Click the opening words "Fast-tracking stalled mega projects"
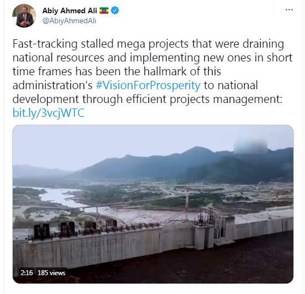The image size is (305, 294). click(x=101, y=44)
